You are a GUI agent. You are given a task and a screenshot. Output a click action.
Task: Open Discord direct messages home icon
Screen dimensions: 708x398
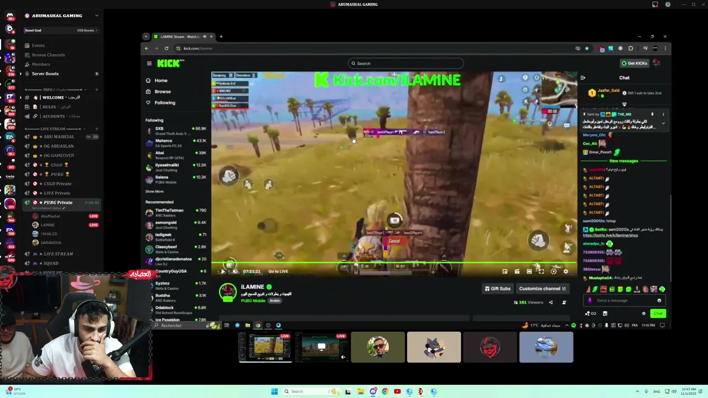click(10, 16)
